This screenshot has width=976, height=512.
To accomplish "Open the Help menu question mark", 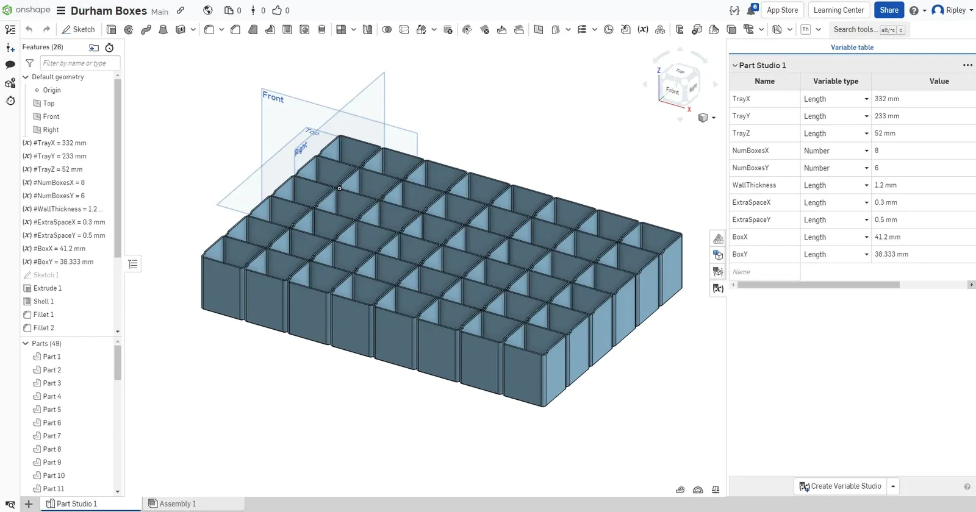I will 914,10.
